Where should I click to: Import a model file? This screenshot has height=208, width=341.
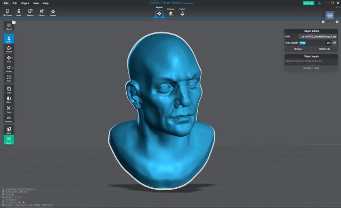pyautogui.click(x=53, y=12)
